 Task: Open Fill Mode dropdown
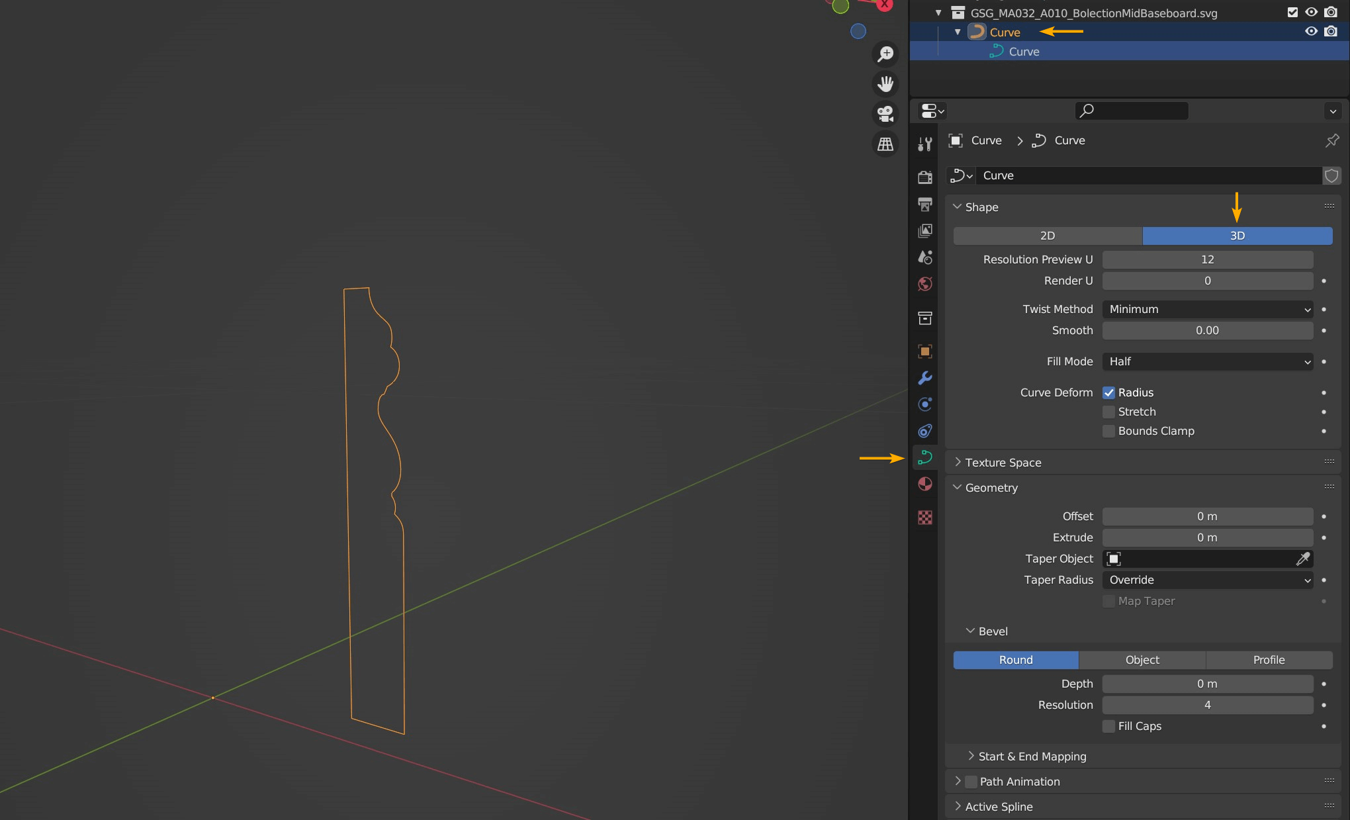coord(1208,361)
